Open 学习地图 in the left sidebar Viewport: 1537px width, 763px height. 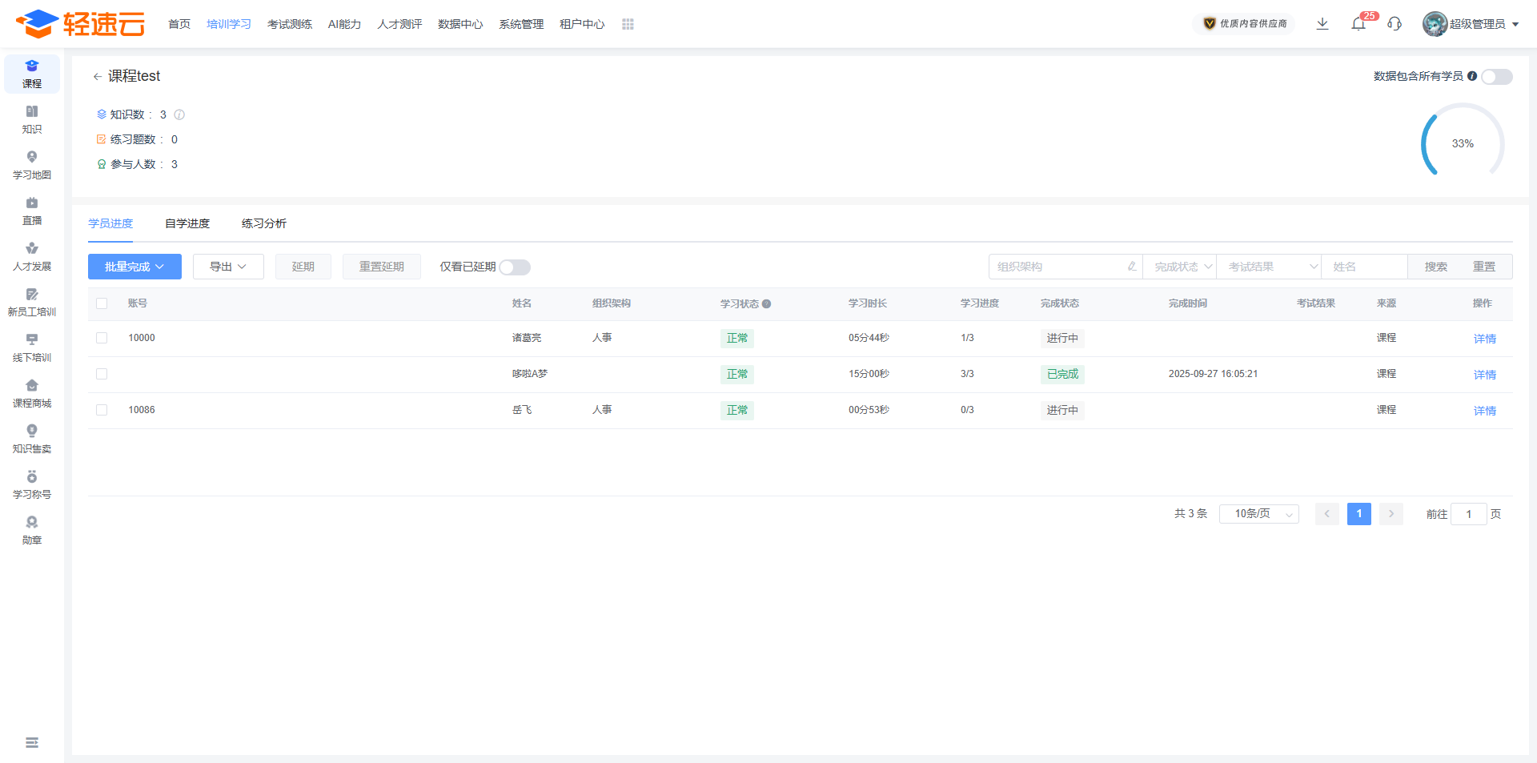pos(32,165)
